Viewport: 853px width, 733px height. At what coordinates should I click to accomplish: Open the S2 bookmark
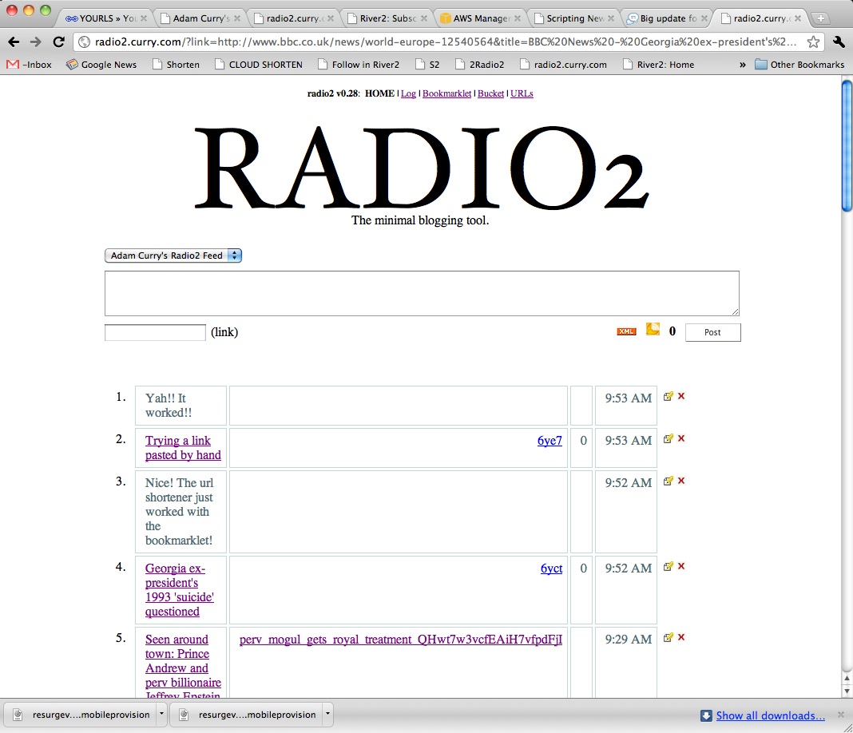tap(427, 65)
